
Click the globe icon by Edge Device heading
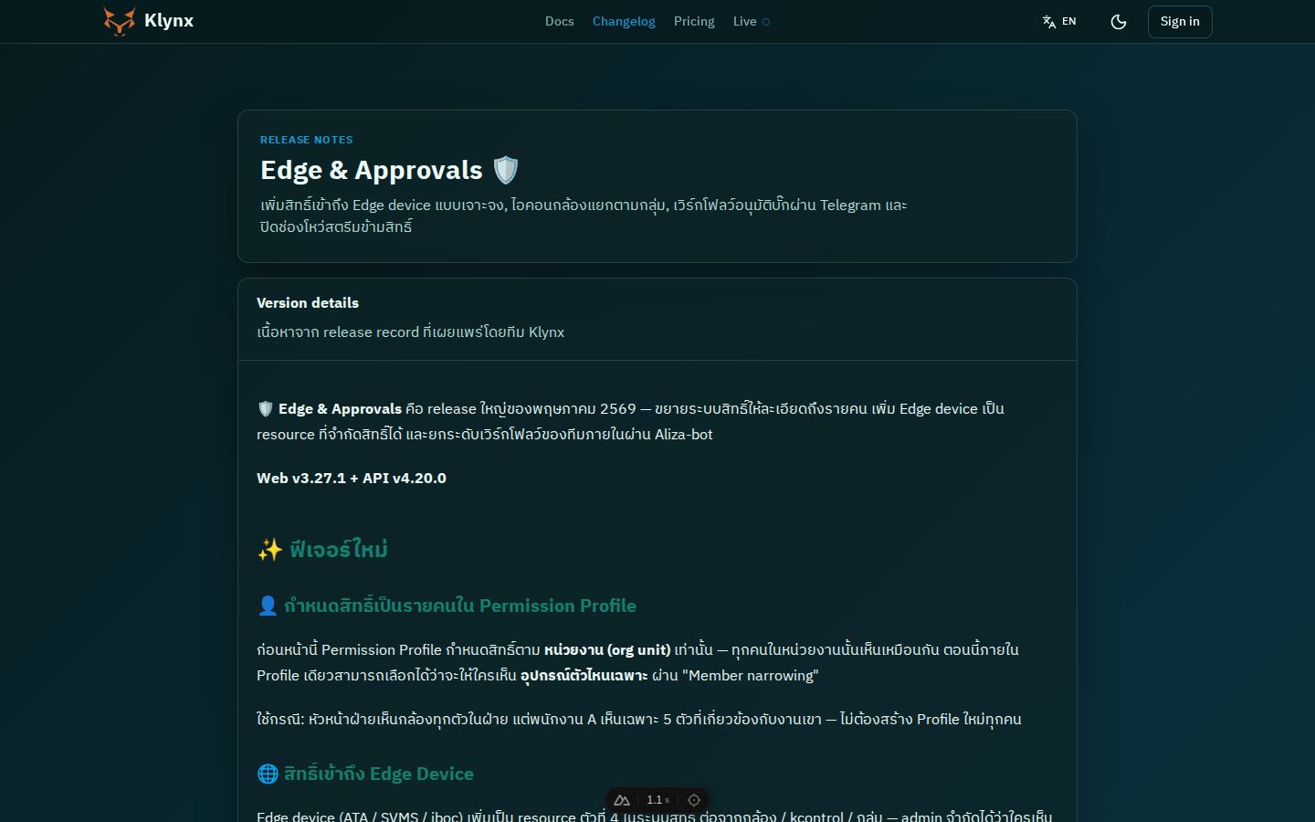268,774
